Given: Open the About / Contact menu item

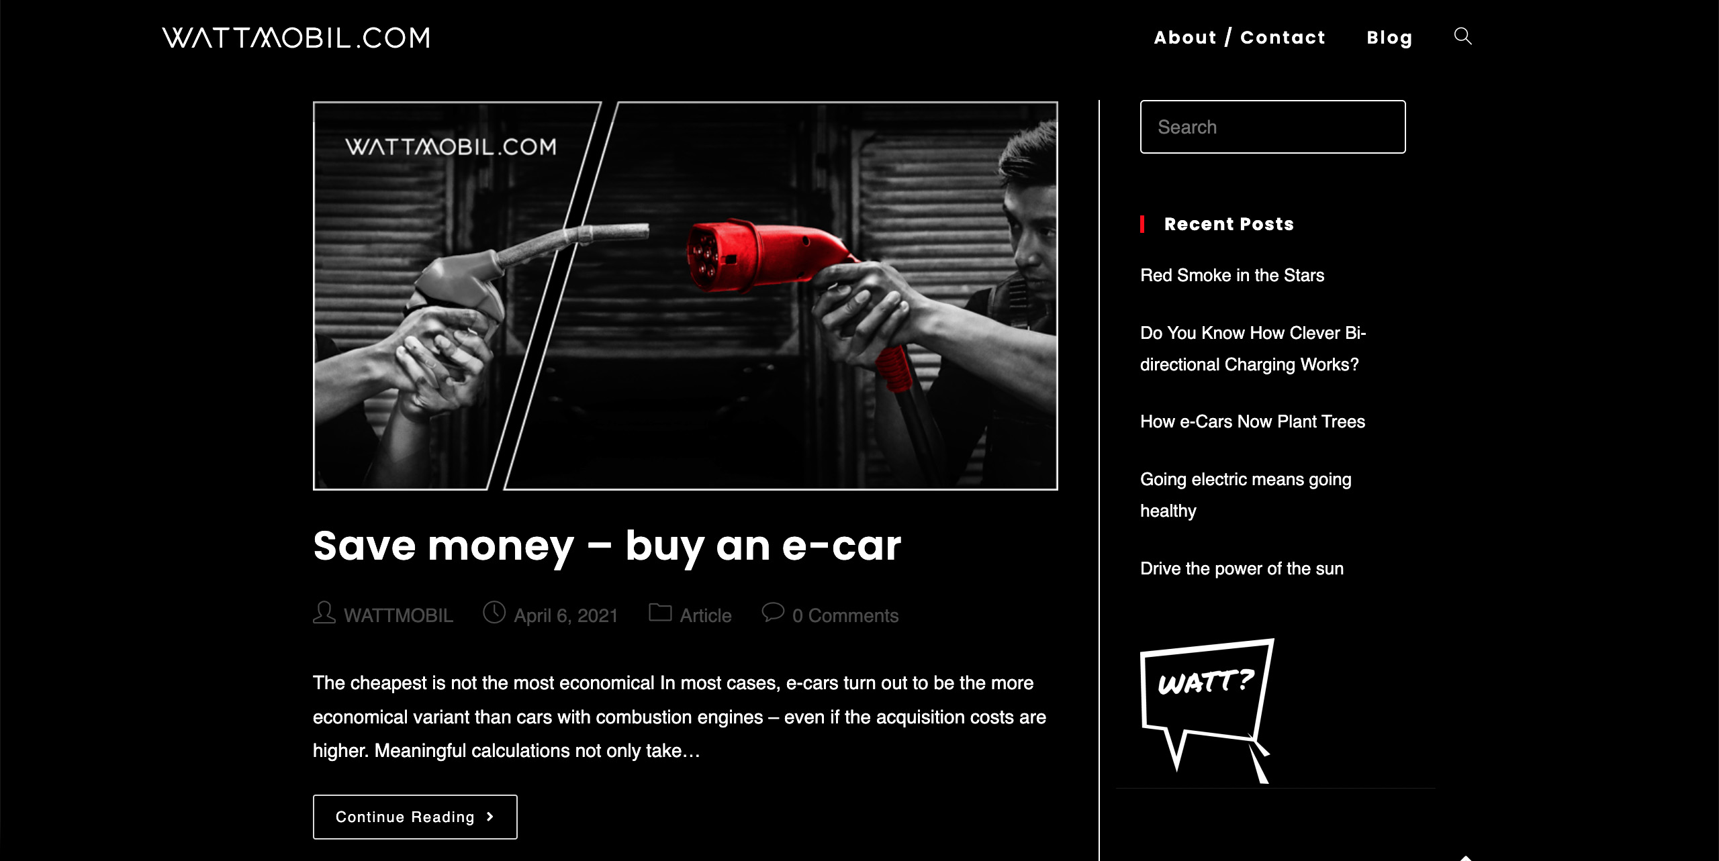Looking at the screenshot, I should pyautogui.click(x=1240, y=38).
